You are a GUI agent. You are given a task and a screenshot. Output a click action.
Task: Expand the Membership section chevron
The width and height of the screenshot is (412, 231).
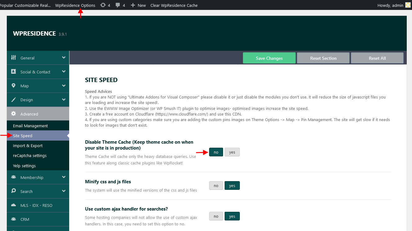point(64,177)
